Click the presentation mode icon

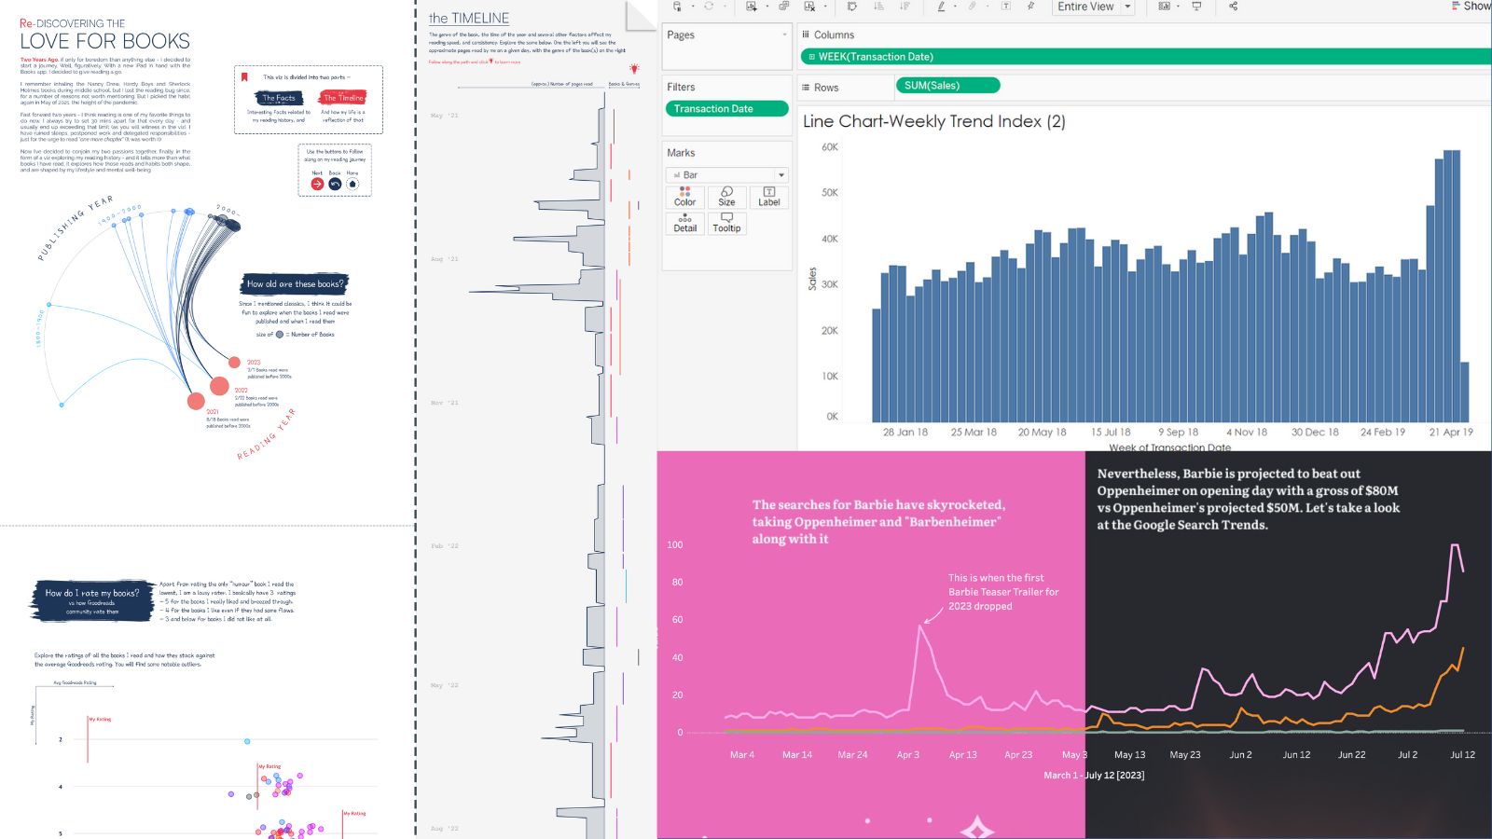(1196, 7)
